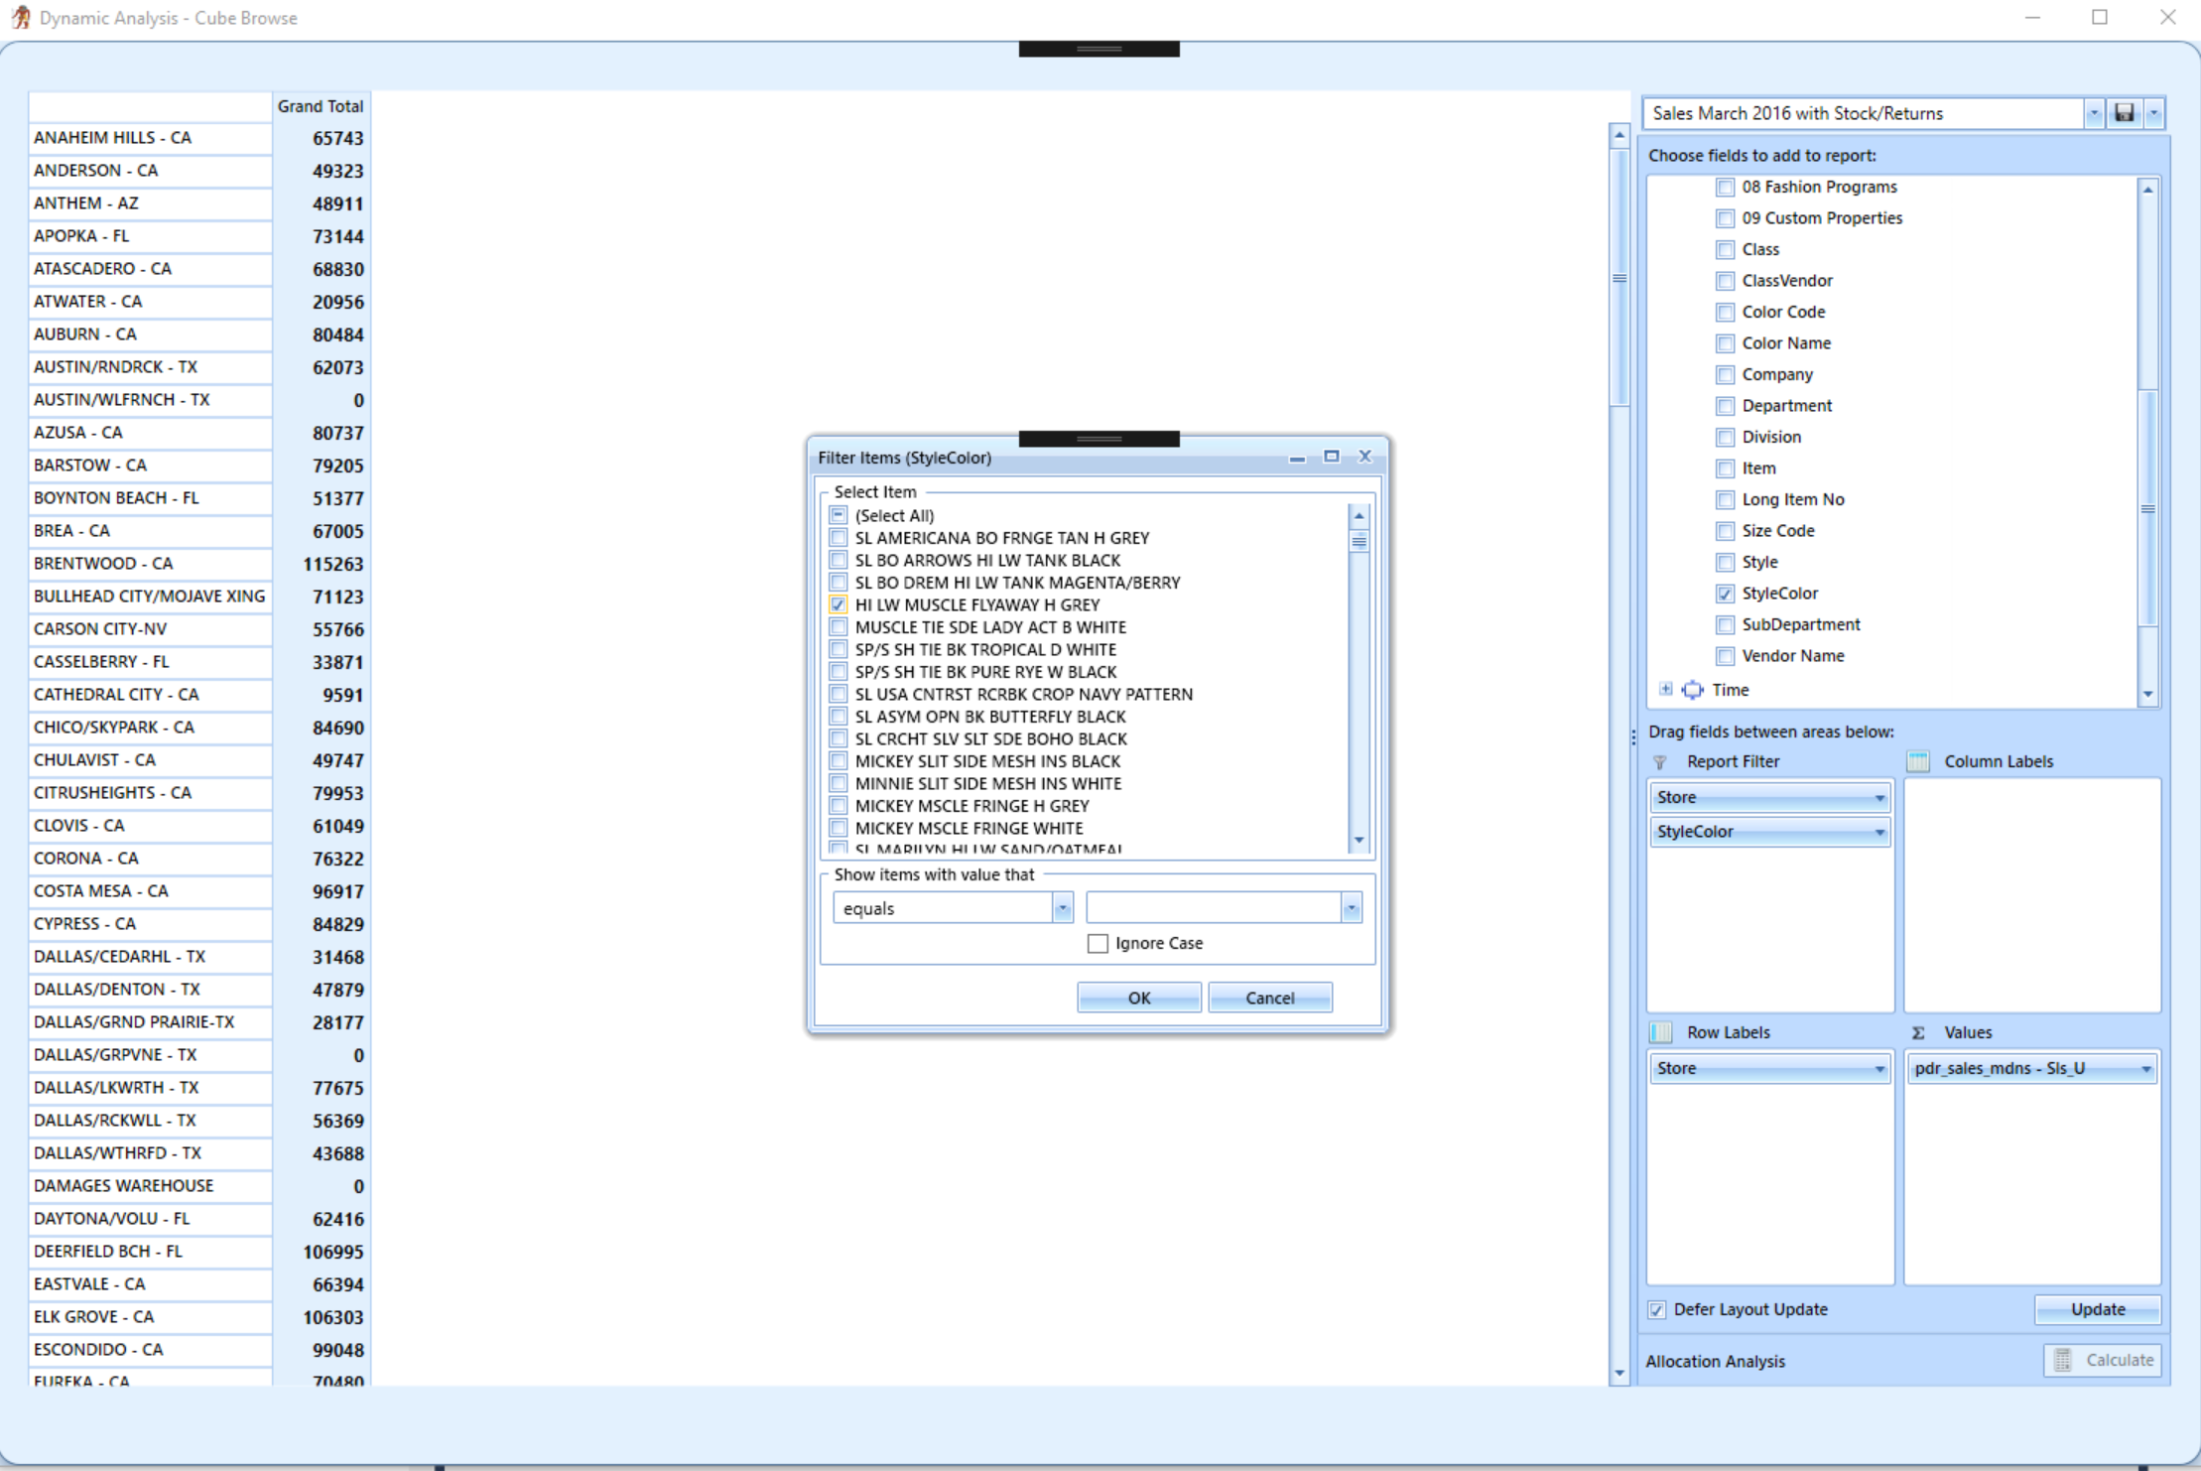Click the Time dimension hierarchy icon
Screen dimensions: 2201x1471
1692,690
